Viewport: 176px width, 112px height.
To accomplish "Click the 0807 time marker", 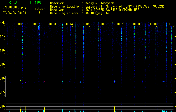I will point(120,24).
